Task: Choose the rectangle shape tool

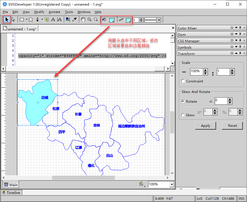Action: point(22,20)
